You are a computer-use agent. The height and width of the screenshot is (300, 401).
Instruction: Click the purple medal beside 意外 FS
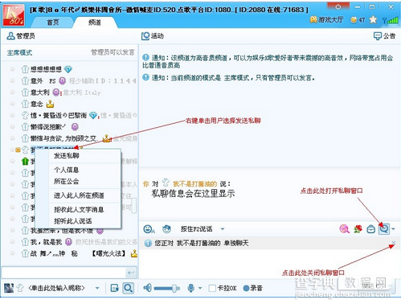pyautogui.click(x=63, y=81)
